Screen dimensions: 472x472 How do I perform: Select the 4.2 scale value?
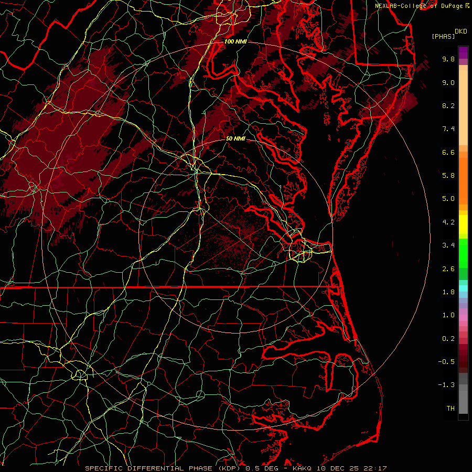[x=448, y=222]
